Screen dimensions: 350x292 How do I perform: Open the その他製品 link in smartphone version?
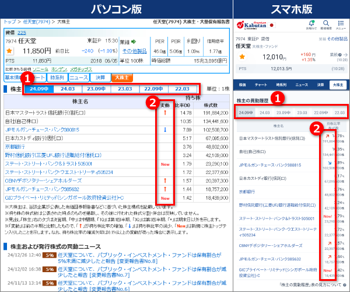point(337,39)
